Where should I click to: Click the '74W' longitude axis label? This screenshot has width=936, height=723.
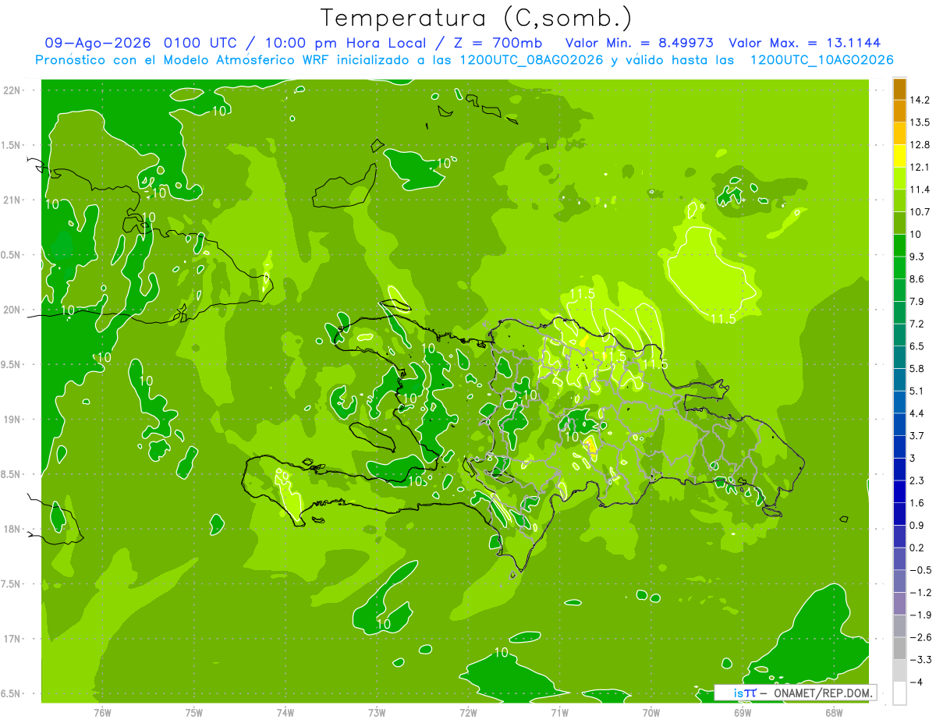[285, 712]
